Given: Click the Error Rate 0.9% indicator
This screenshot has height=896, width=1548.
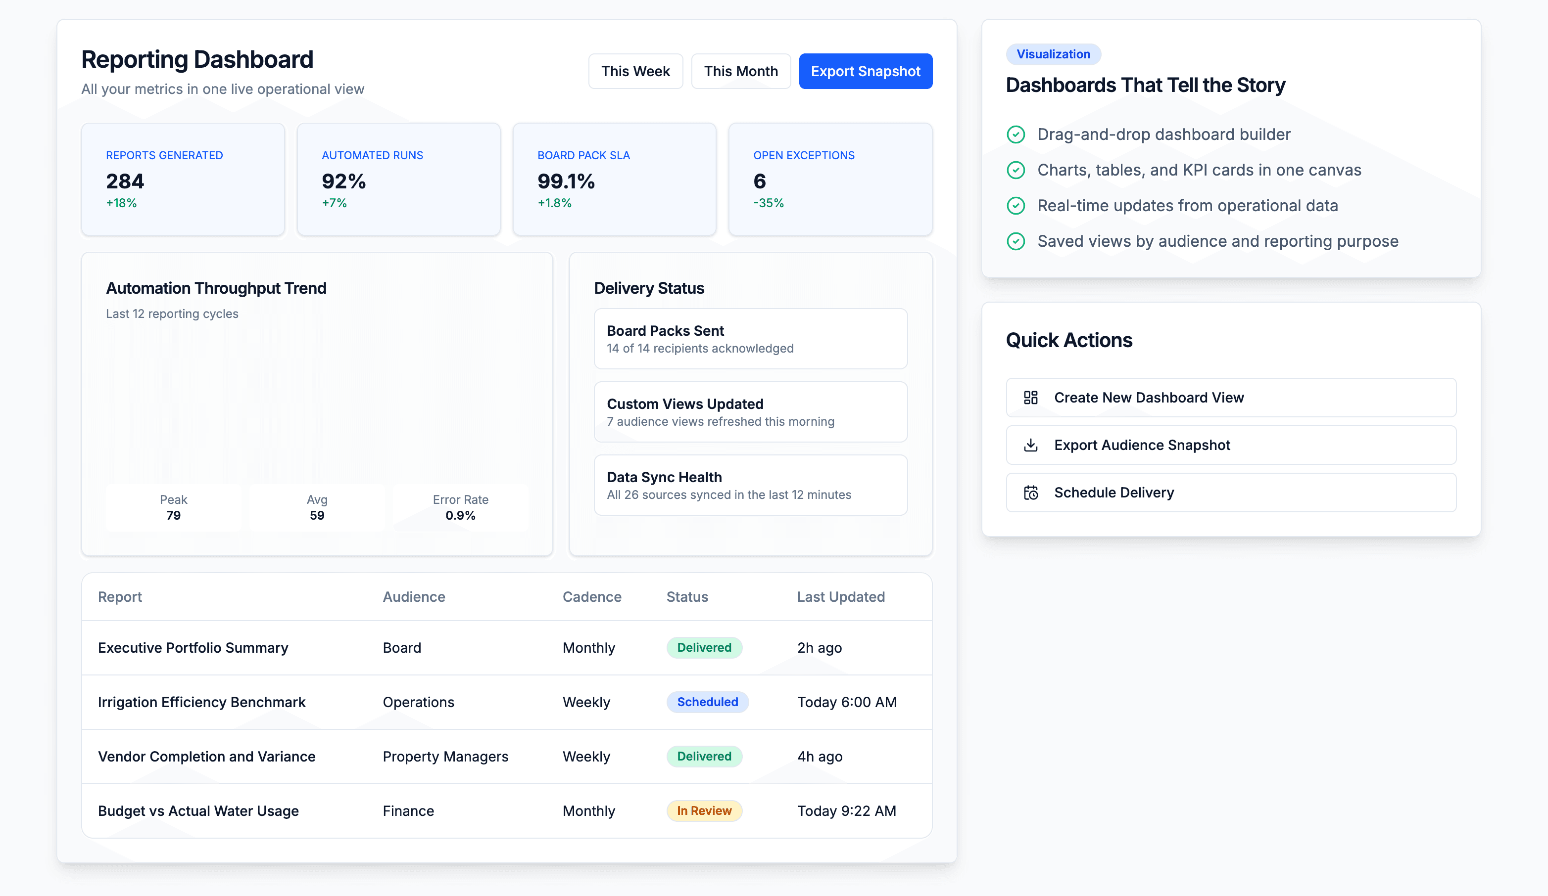Looking at the screenshot, I should [x=460, y=507].
